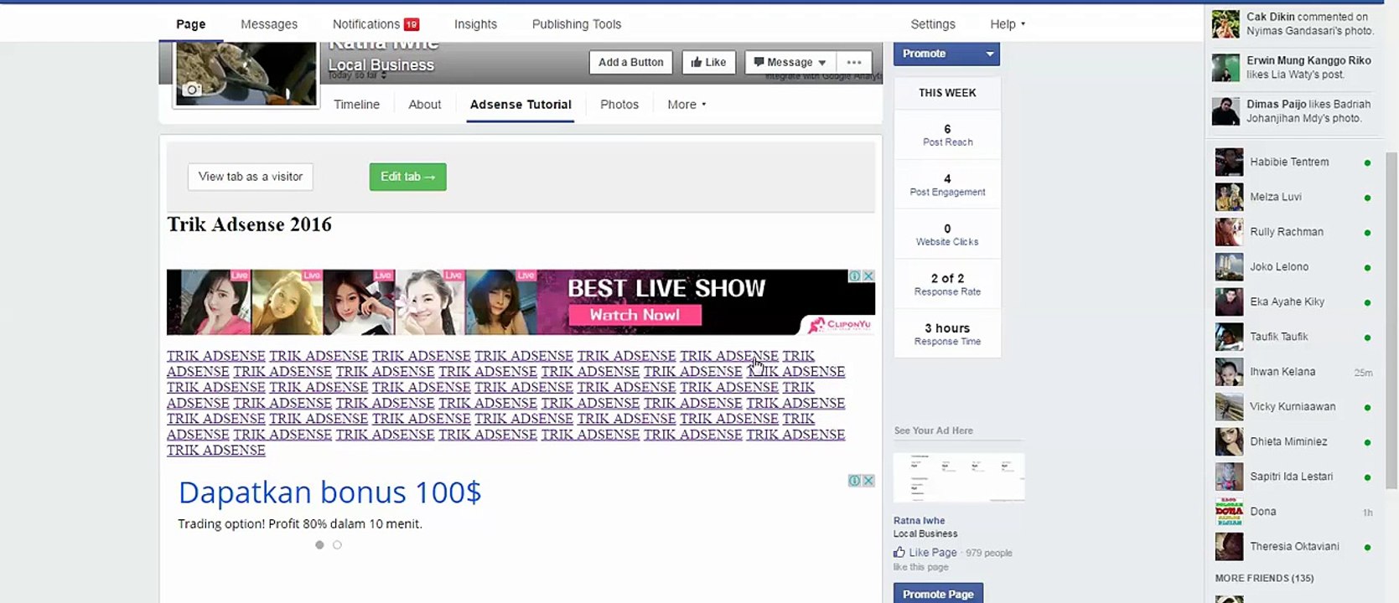Go to the Timeline tab
Viewport: 1399px width, 603px height.
point(356,105)
